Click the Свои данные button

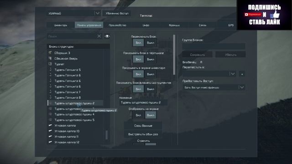click(x=143, y=126)
